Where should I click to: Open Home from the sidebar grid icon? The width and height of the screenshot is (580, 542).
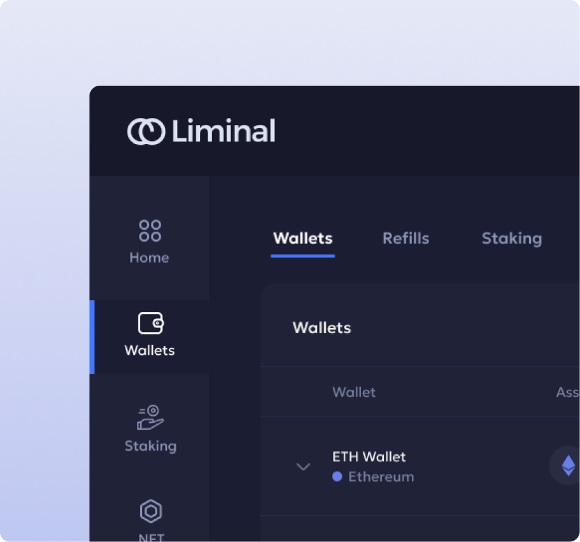point(150,231)
